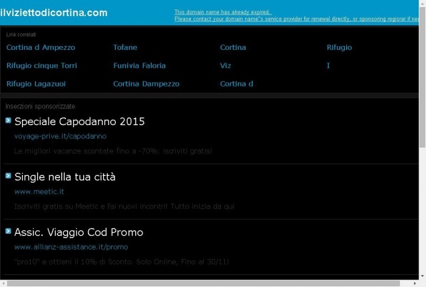Click ilviziettodicortina.com site title
Viewport: 426px width, 287px height.
coord(54,13)
